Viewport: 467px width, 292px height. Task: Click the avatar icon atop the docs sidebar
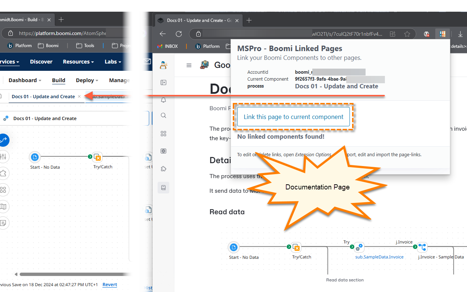click(163, 65)
